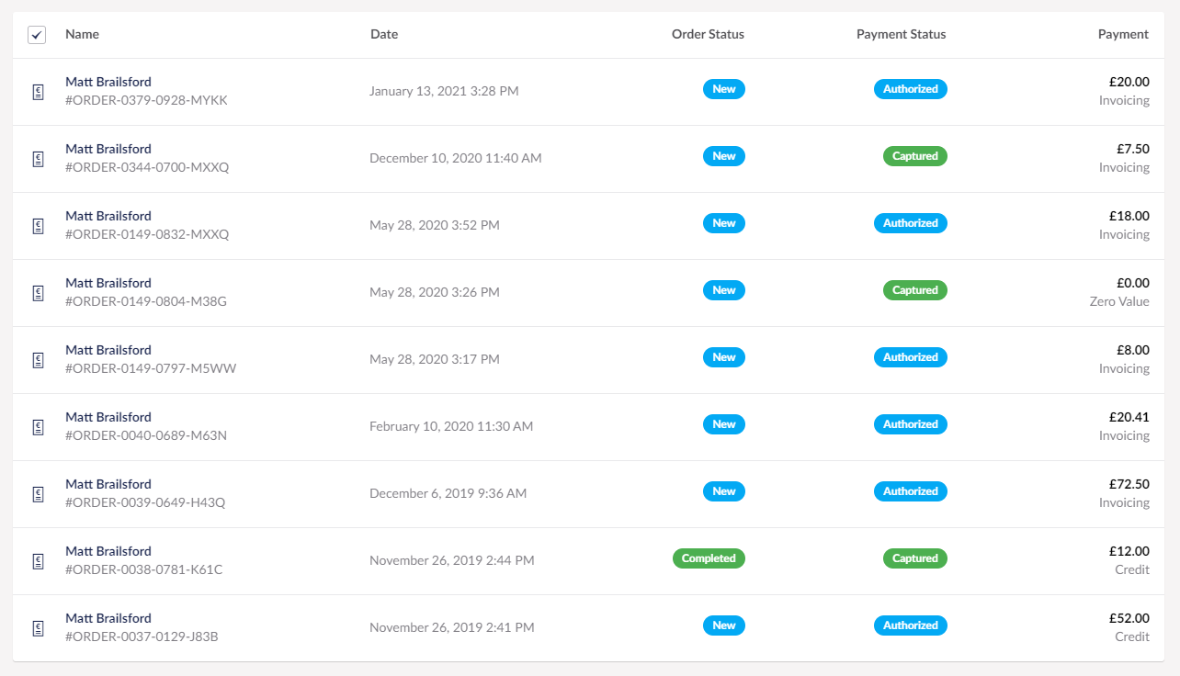This screenshot has width=1180, height=676.
Task: Click the invoice icon for order #ORDER-0149-0832-MXXQ
Action: pyautogui.click(x=38, y=225)
